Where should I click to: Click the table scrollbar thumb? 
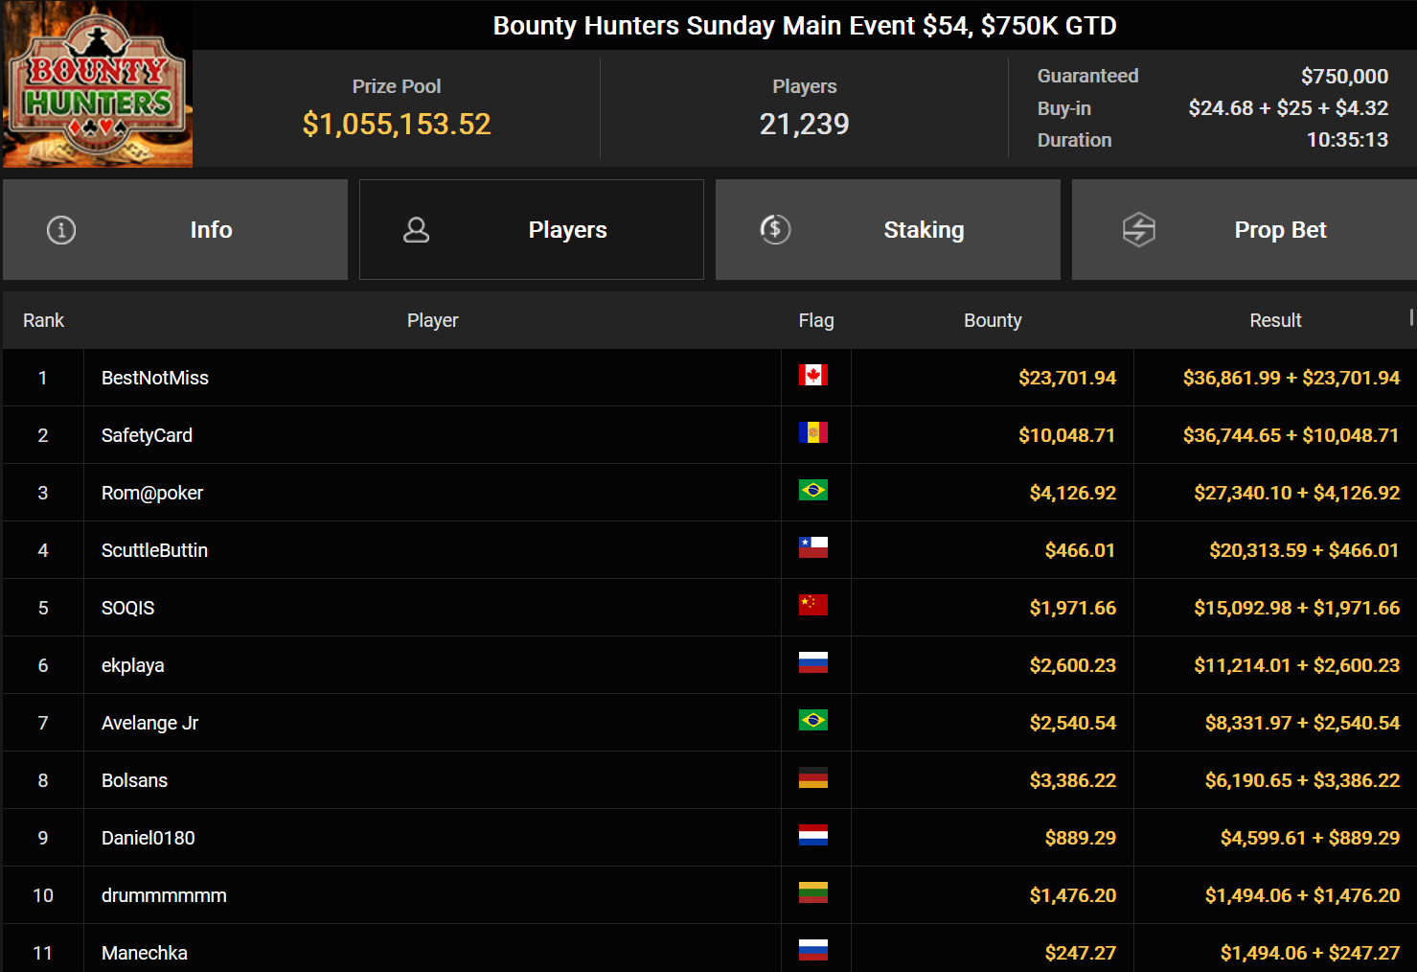click(x=1411, y=317)
